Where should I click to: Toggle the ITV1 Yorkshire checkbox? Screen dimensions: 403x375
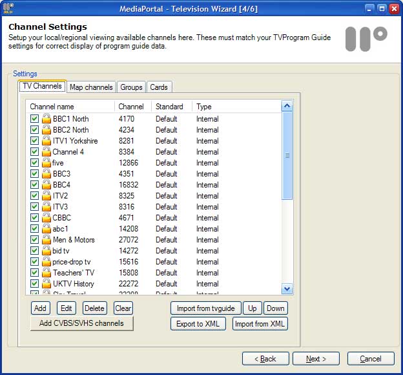tap(34, 141)
